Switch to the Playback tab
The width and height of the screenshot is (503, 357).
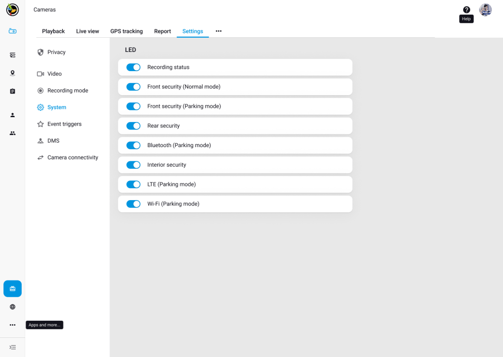click(x=53, y=31)
